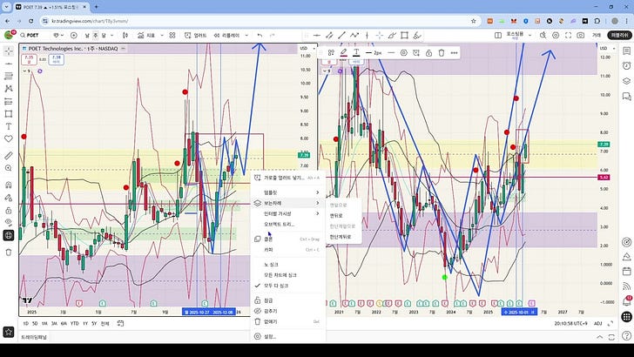Select the weekly 주 interval button
Screen dimensions: 634x357
pos(96,36)
